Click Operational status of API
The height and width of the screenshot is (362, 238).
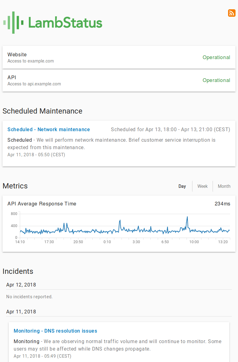coord(216,80)
